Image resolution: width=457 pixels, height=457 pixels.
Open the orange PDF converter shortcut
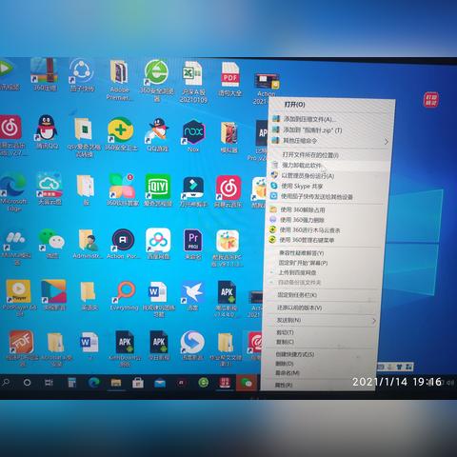[x=21, y=342]
